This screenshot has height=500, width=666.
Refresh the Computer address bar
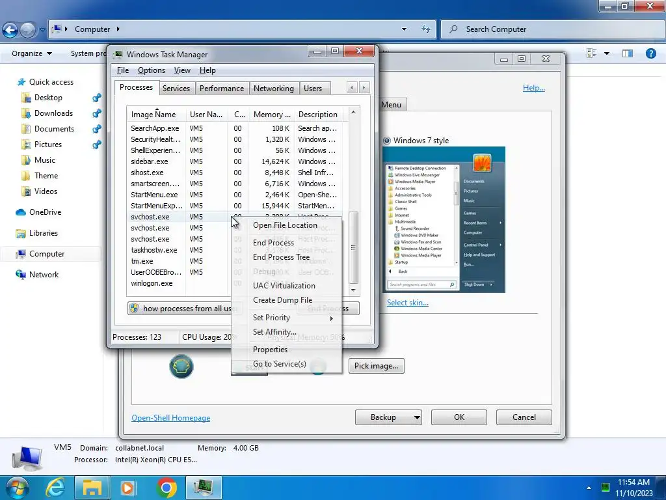click(x=425, y=29)
